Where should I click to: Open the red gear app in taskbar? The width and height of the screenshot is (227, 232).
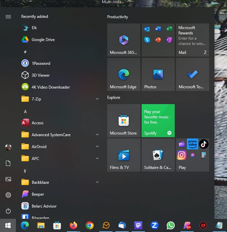(x=203, y=225)
